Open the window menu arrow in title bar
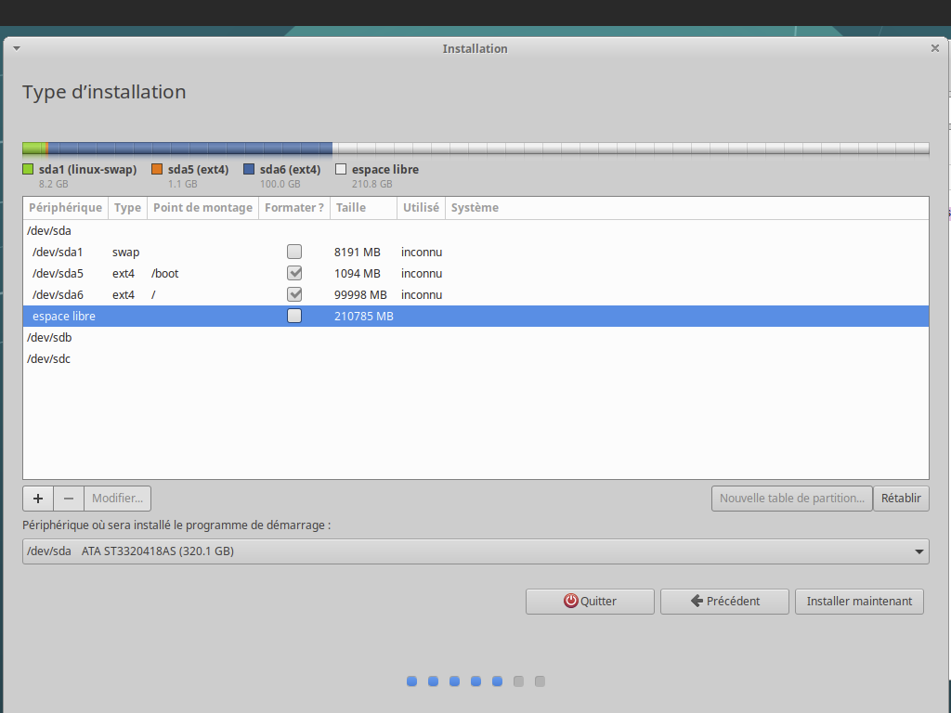The height and width of the screenshot is (713, 951). (16, 48)
